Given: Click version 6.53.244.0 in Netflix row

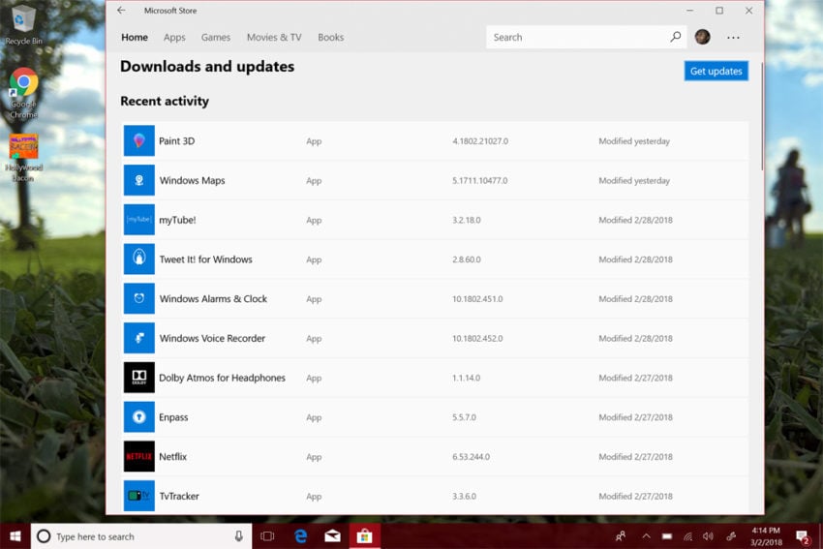Looking at the screenshot, I should (471, 457).
